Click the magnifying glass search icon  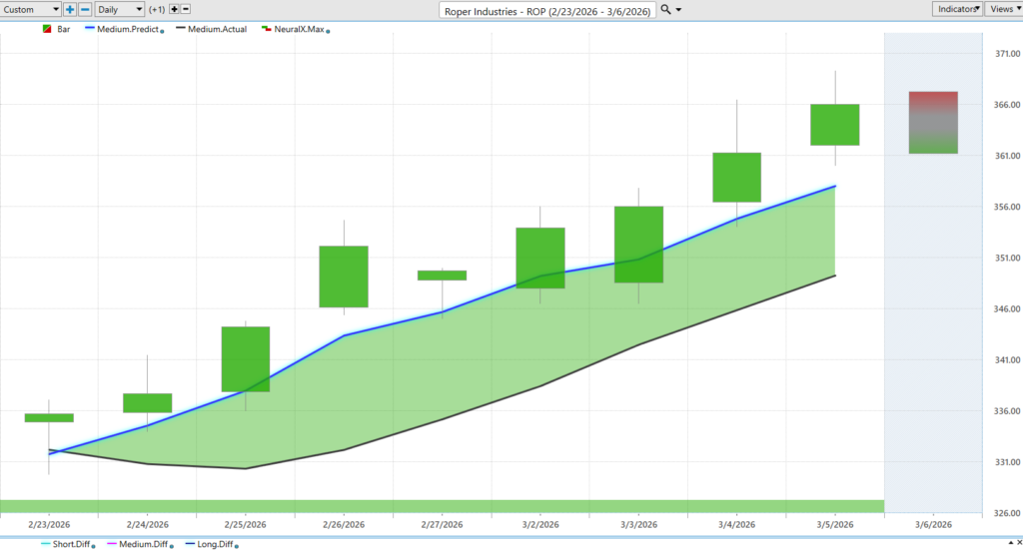pos(666,9)
